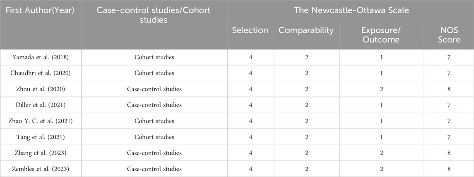Click the study type cell for Yamada

point(154,57)
